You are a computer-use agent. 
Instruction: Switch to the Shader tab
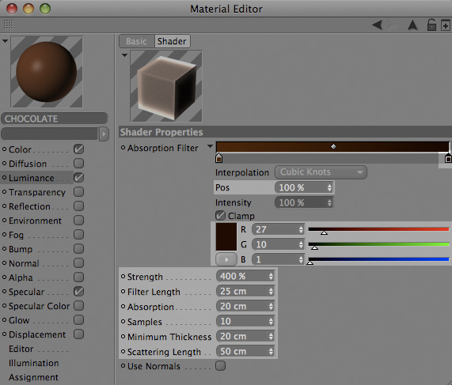coord(172,41)
